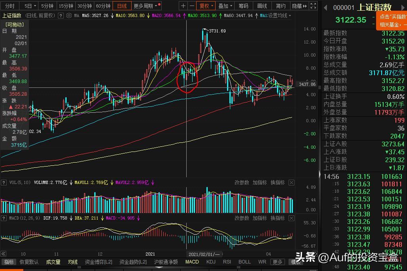This screenshot has height=271, width=407.
Task: Toggle MACD indicator in bottom bar
Action: point(192,262)
